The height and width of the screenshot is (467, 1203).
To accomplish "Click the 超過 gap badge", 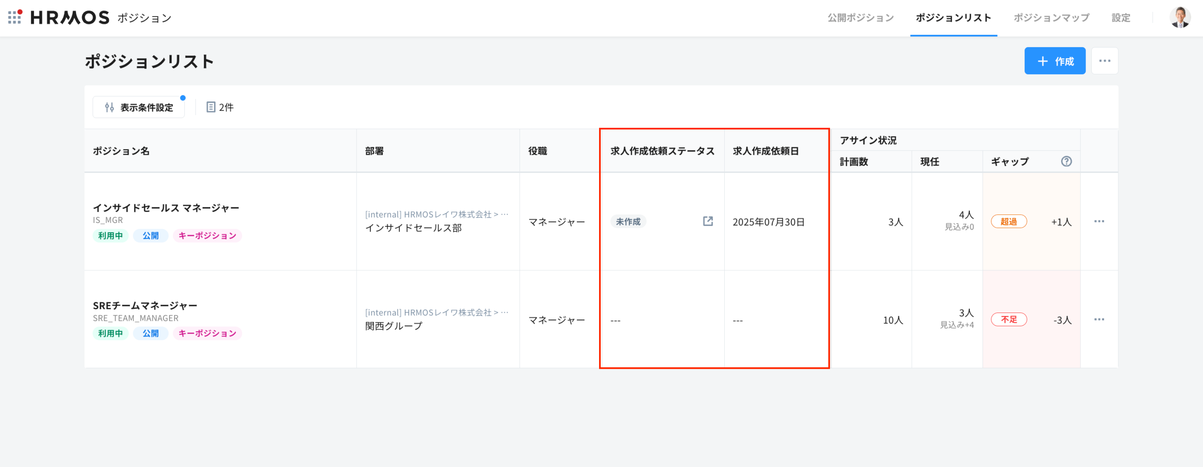I will pos(1008,222).
